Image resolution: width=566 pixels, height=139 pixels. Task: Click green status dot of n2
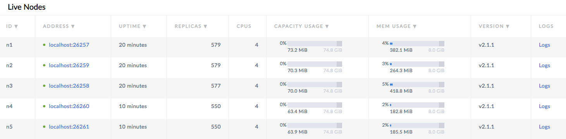point(44,65)
